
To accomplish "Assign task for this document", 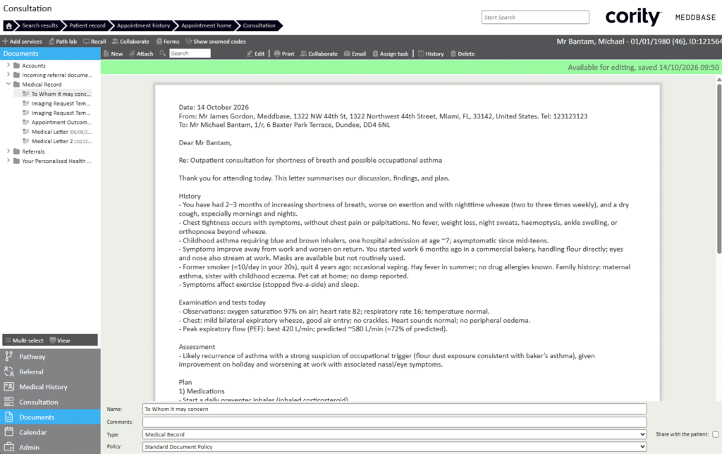I will pos(391,54).
